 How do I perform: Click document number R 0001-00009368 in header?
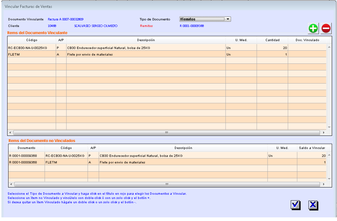[x=192, y=26]
